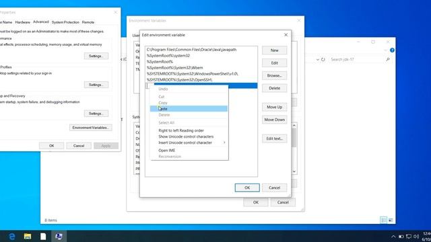
Task: Select Paste in the context menu
Action: pos(189,109)
